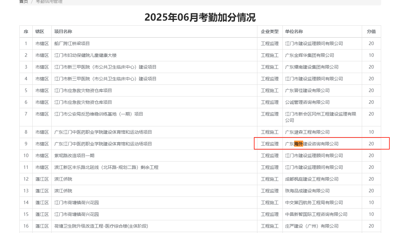Viewport: 404px width, 233px height.
Task: Click the 江门市新会区冈州工程建设监理有限公司 company cell
Action: (321, 117)
